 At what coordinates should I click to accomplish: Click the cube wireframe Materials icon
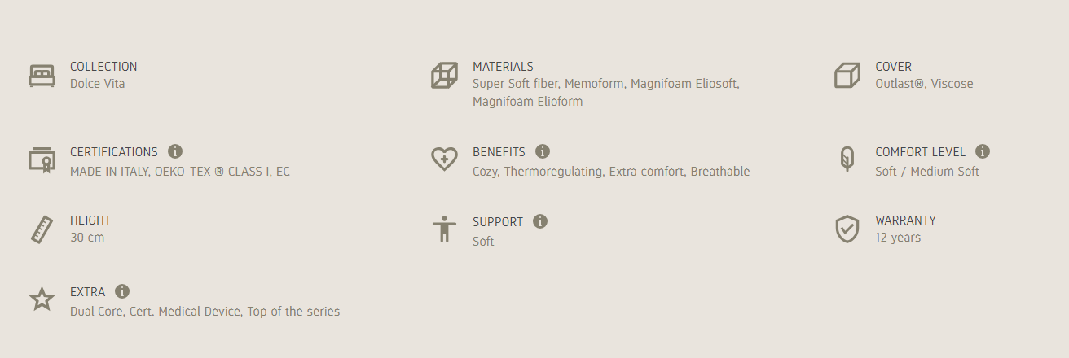[x=444, y=76]
